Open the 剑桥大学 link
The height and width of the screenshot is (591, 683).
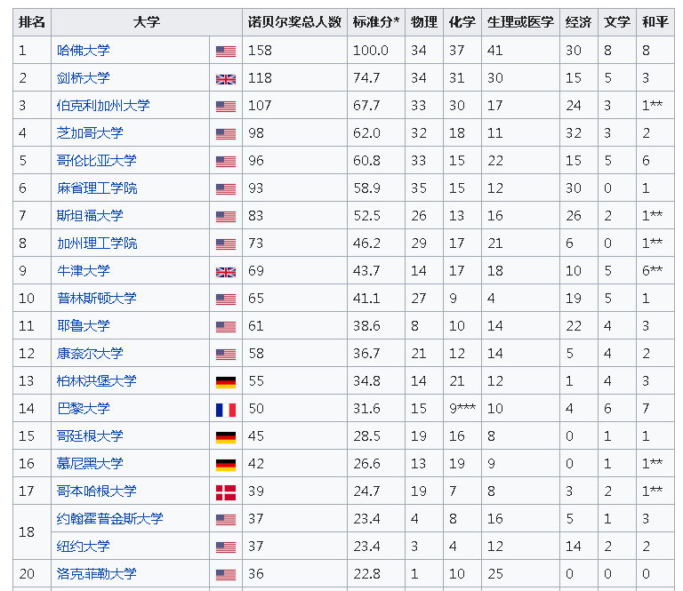[84, 78]
